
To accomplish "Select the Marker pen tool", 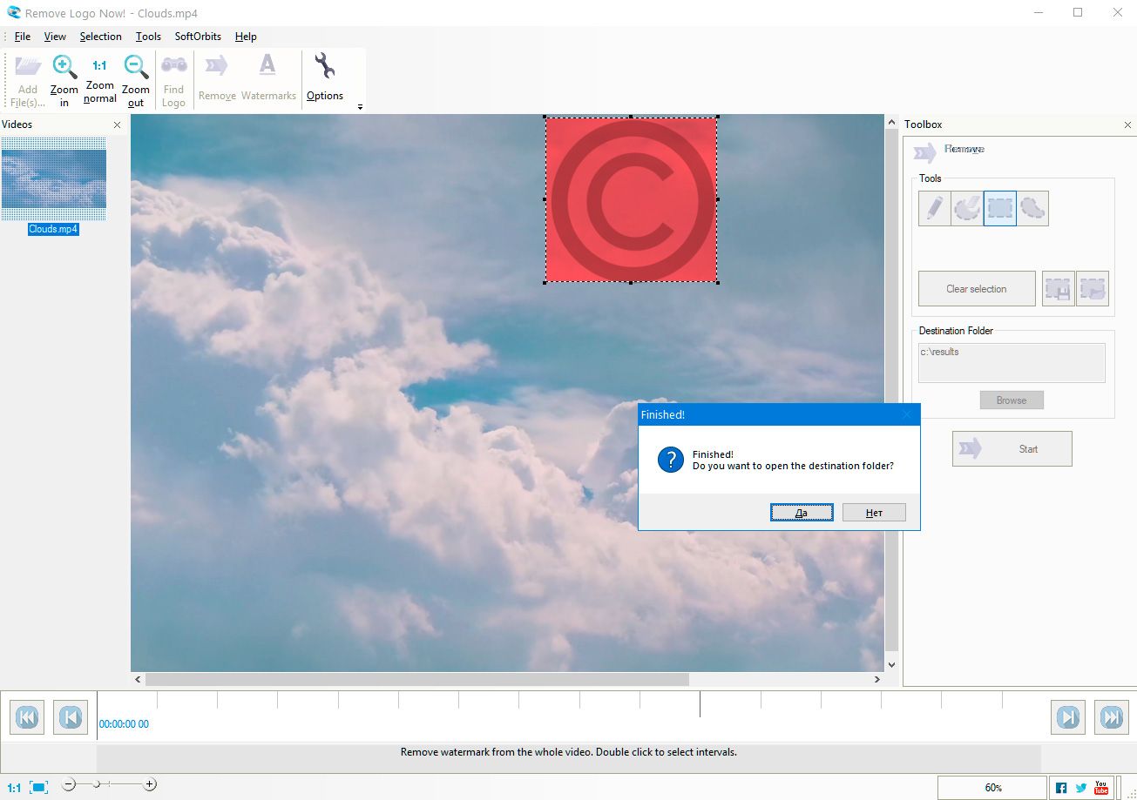I will [x=934, y=208].
